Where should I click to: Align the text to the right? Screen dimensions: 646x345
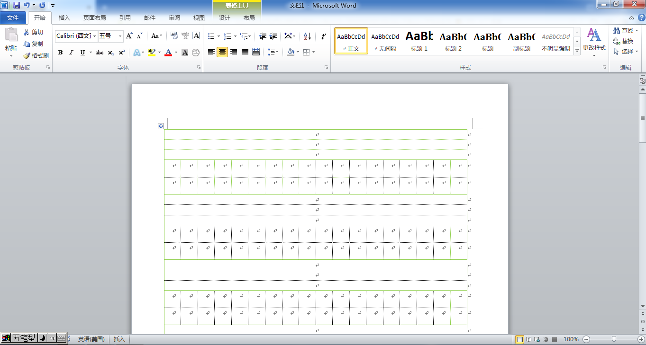click(x=234, y=52)
